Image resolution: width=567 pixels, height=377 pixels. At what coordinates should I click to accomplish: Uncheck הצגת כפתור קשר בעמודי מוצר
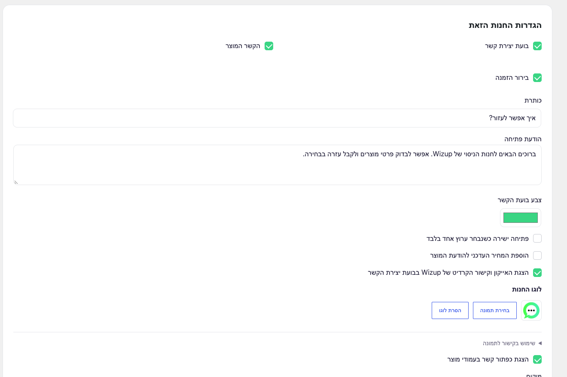tap(537, 359)
